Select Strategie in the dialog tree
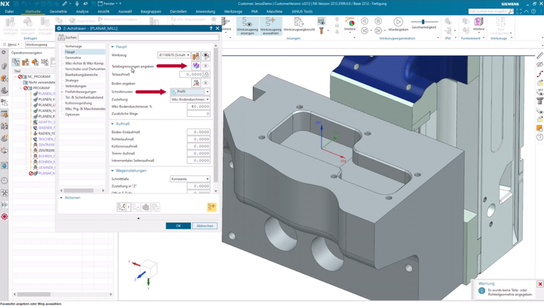The image size is (544, 306). point(72,80)
